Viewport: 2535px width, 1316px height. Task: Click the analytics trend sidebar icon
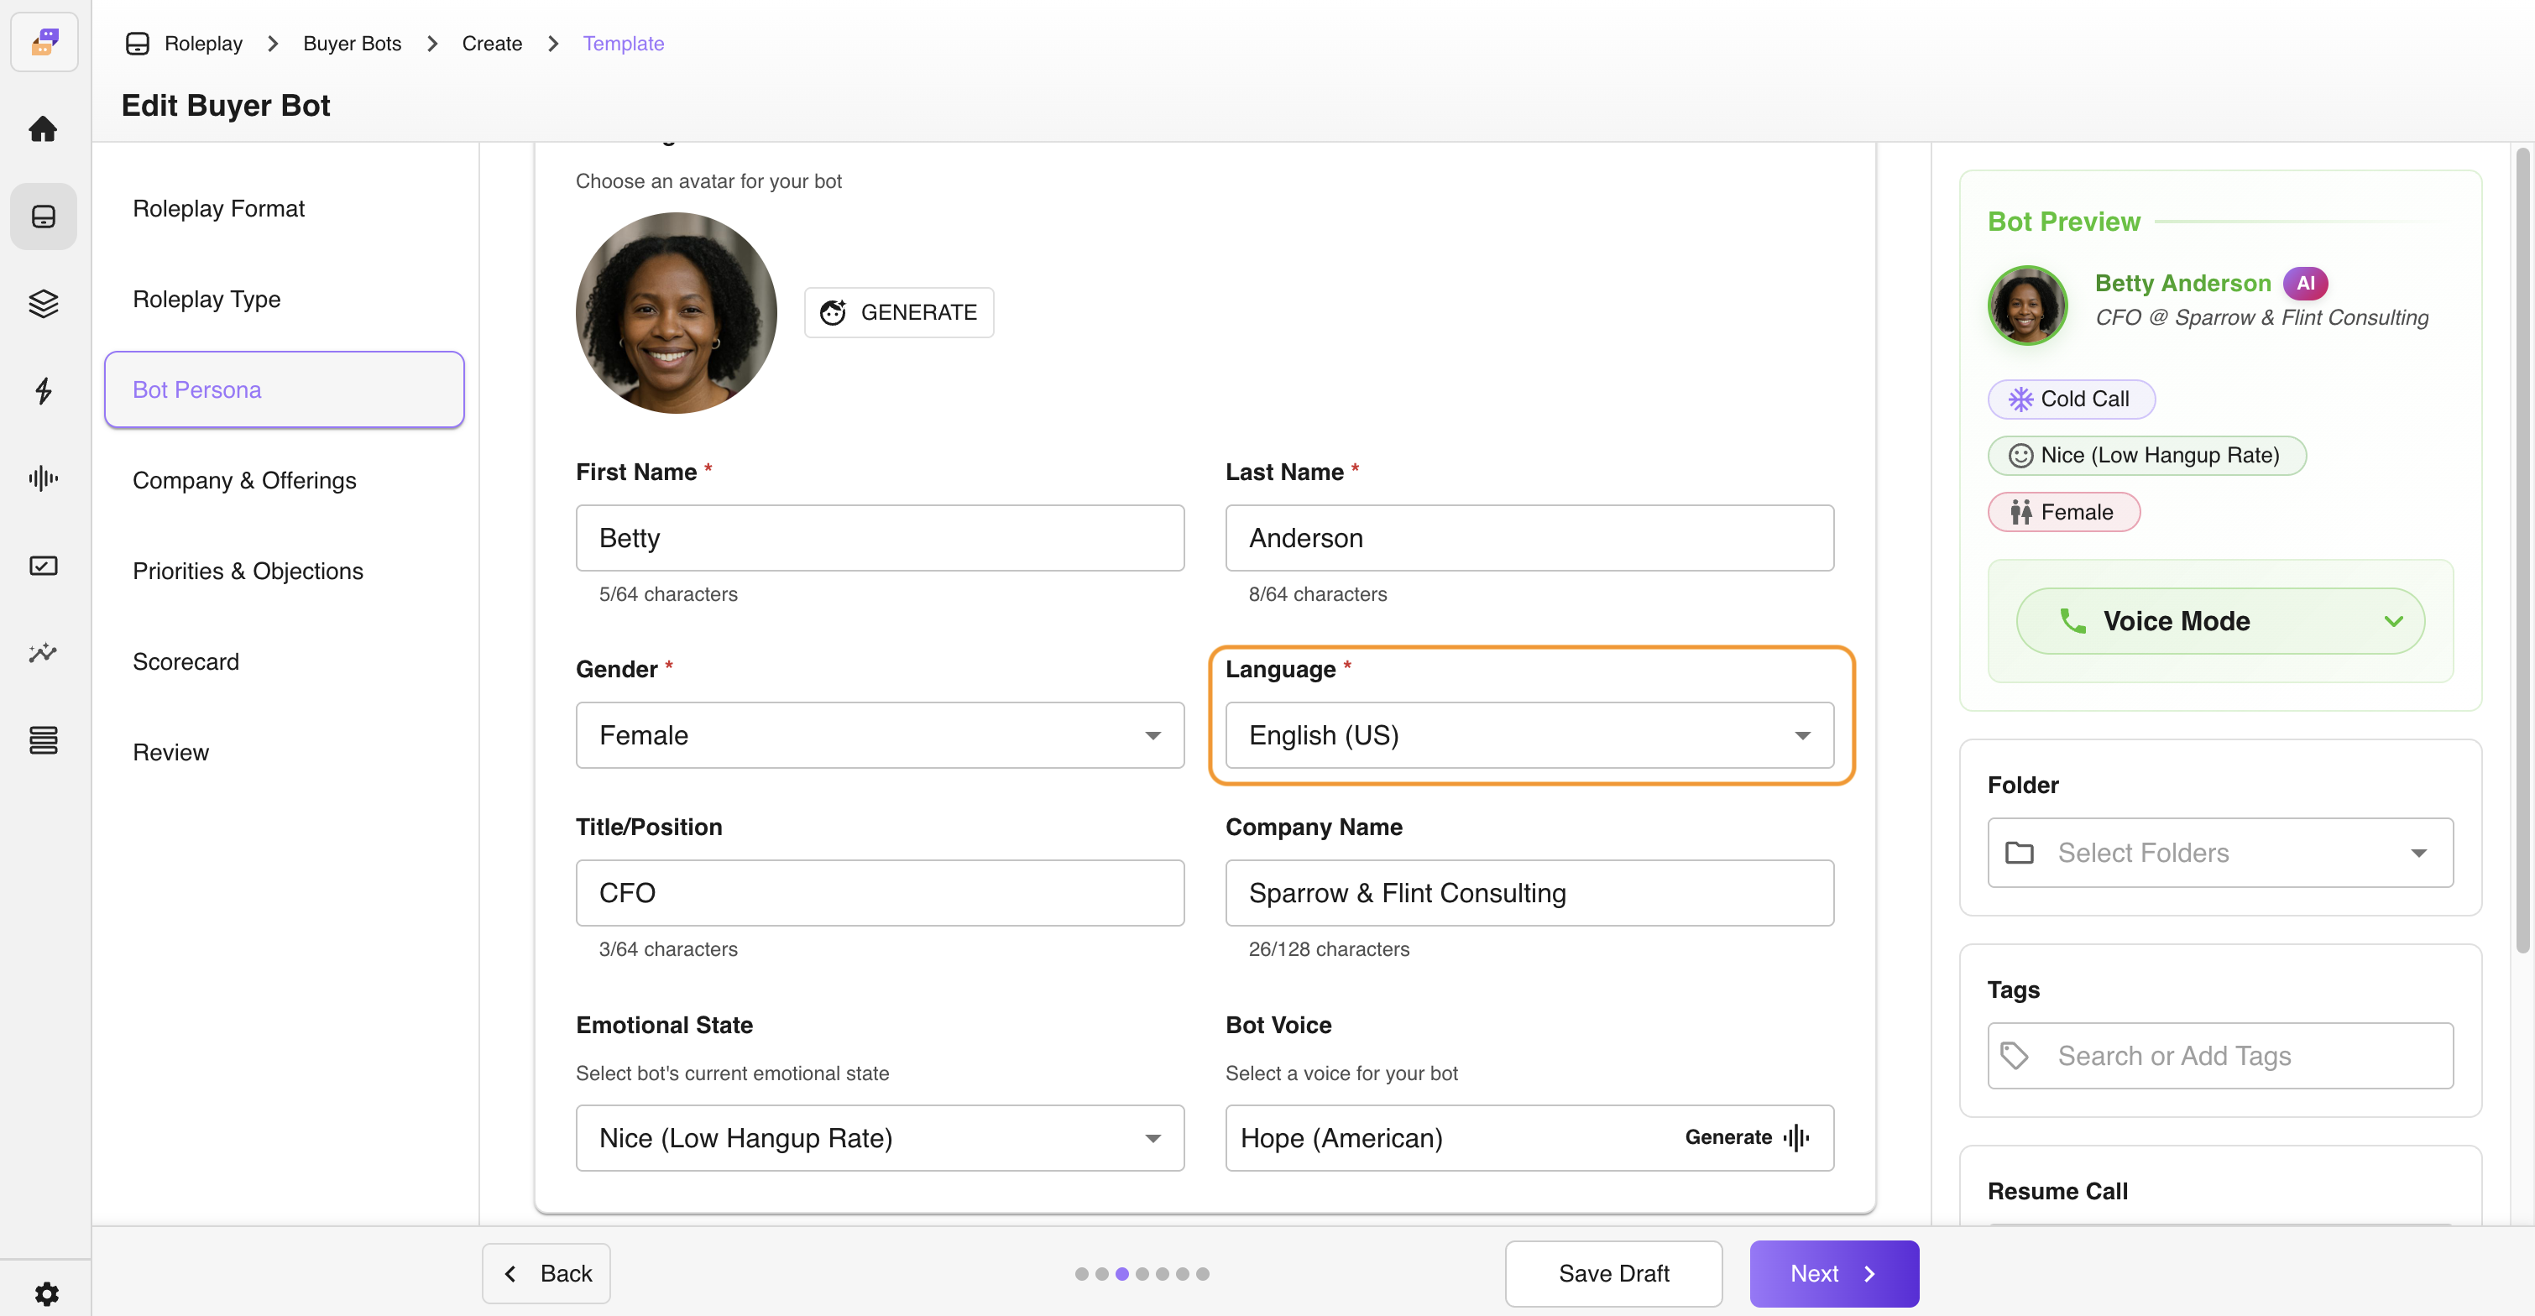[44, 653]
